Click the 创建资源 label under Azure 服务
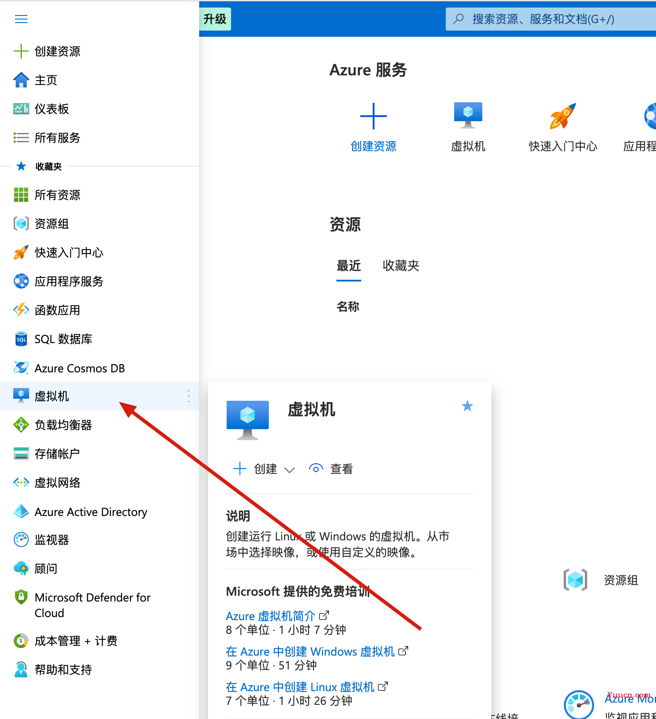The image size is (656, 719). tap(373, 146)
